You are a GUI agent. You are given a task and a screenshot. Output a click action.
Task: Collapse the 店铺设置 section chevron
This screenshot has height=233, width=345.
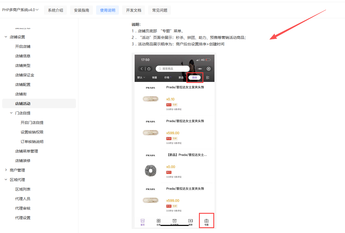point(6,37)
